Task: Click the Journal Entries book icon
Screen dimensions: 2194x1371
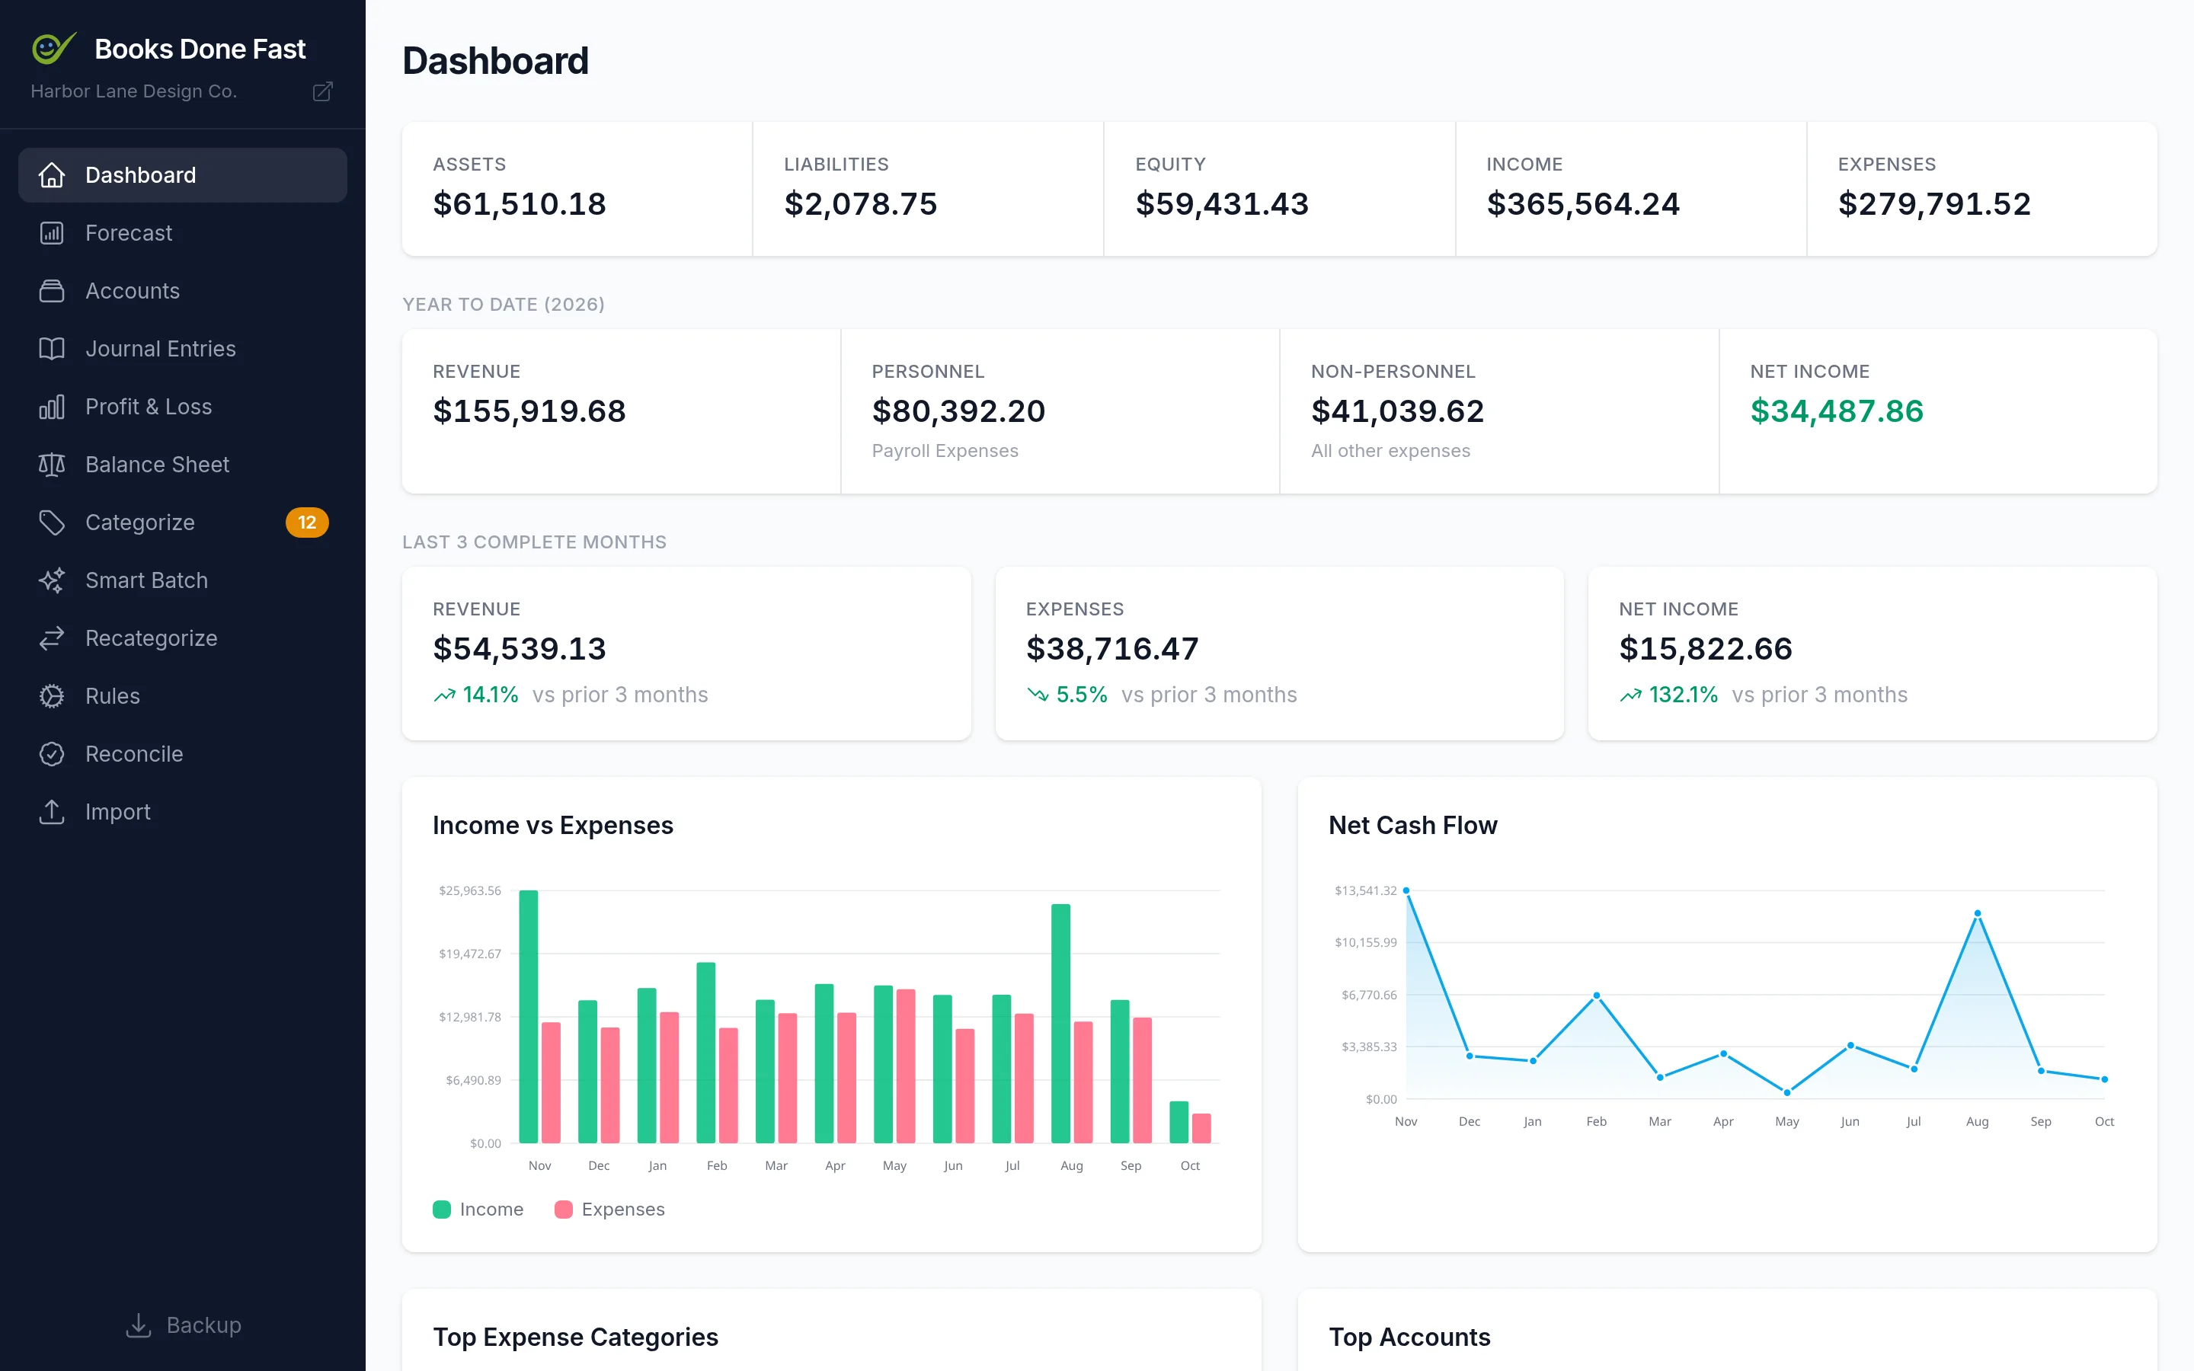Action: click(x=52, y=349)
